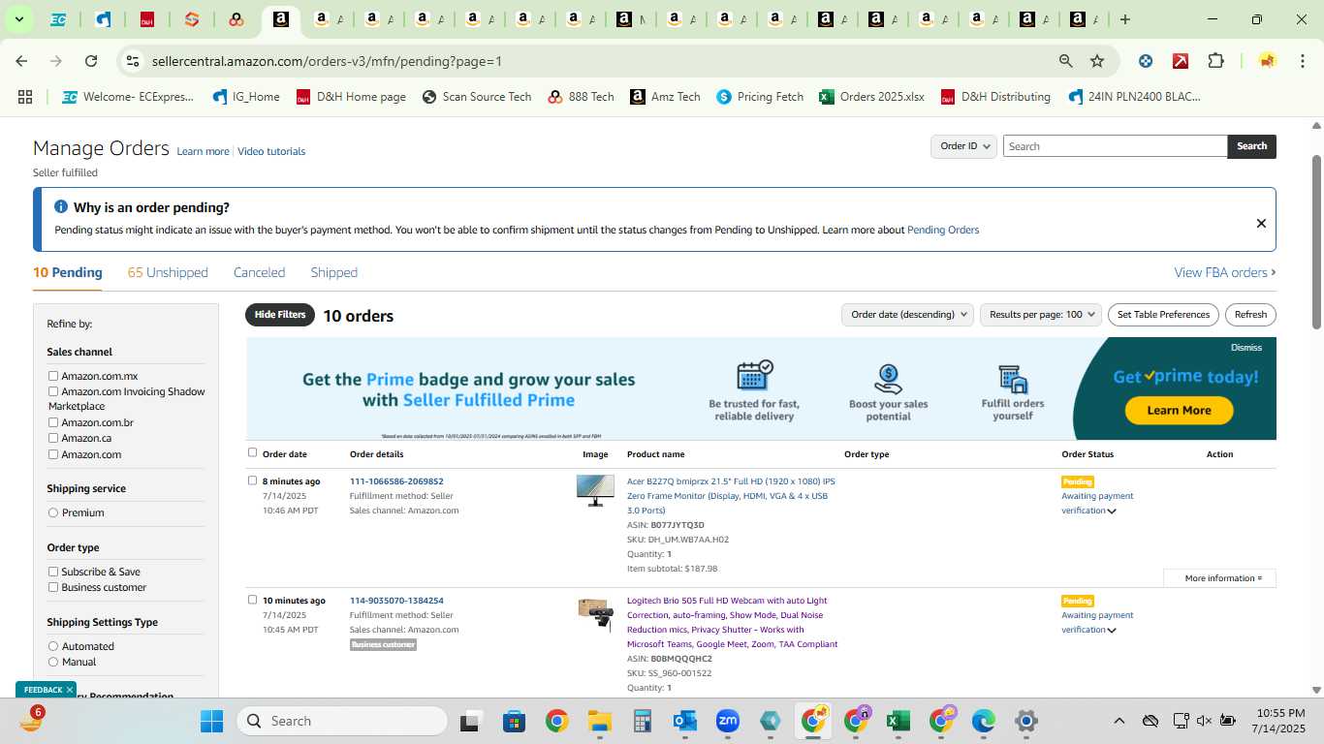The width and height of the screenshot is (1324, 744).
Task: Open View FBA orders link
Action: coord(1225,272)
